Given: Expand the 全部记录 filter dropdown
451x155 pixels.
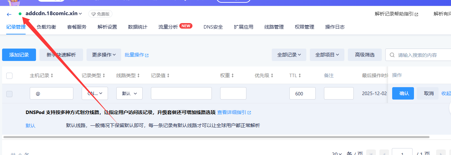Looking at the screenshot, I should (289, 55).
